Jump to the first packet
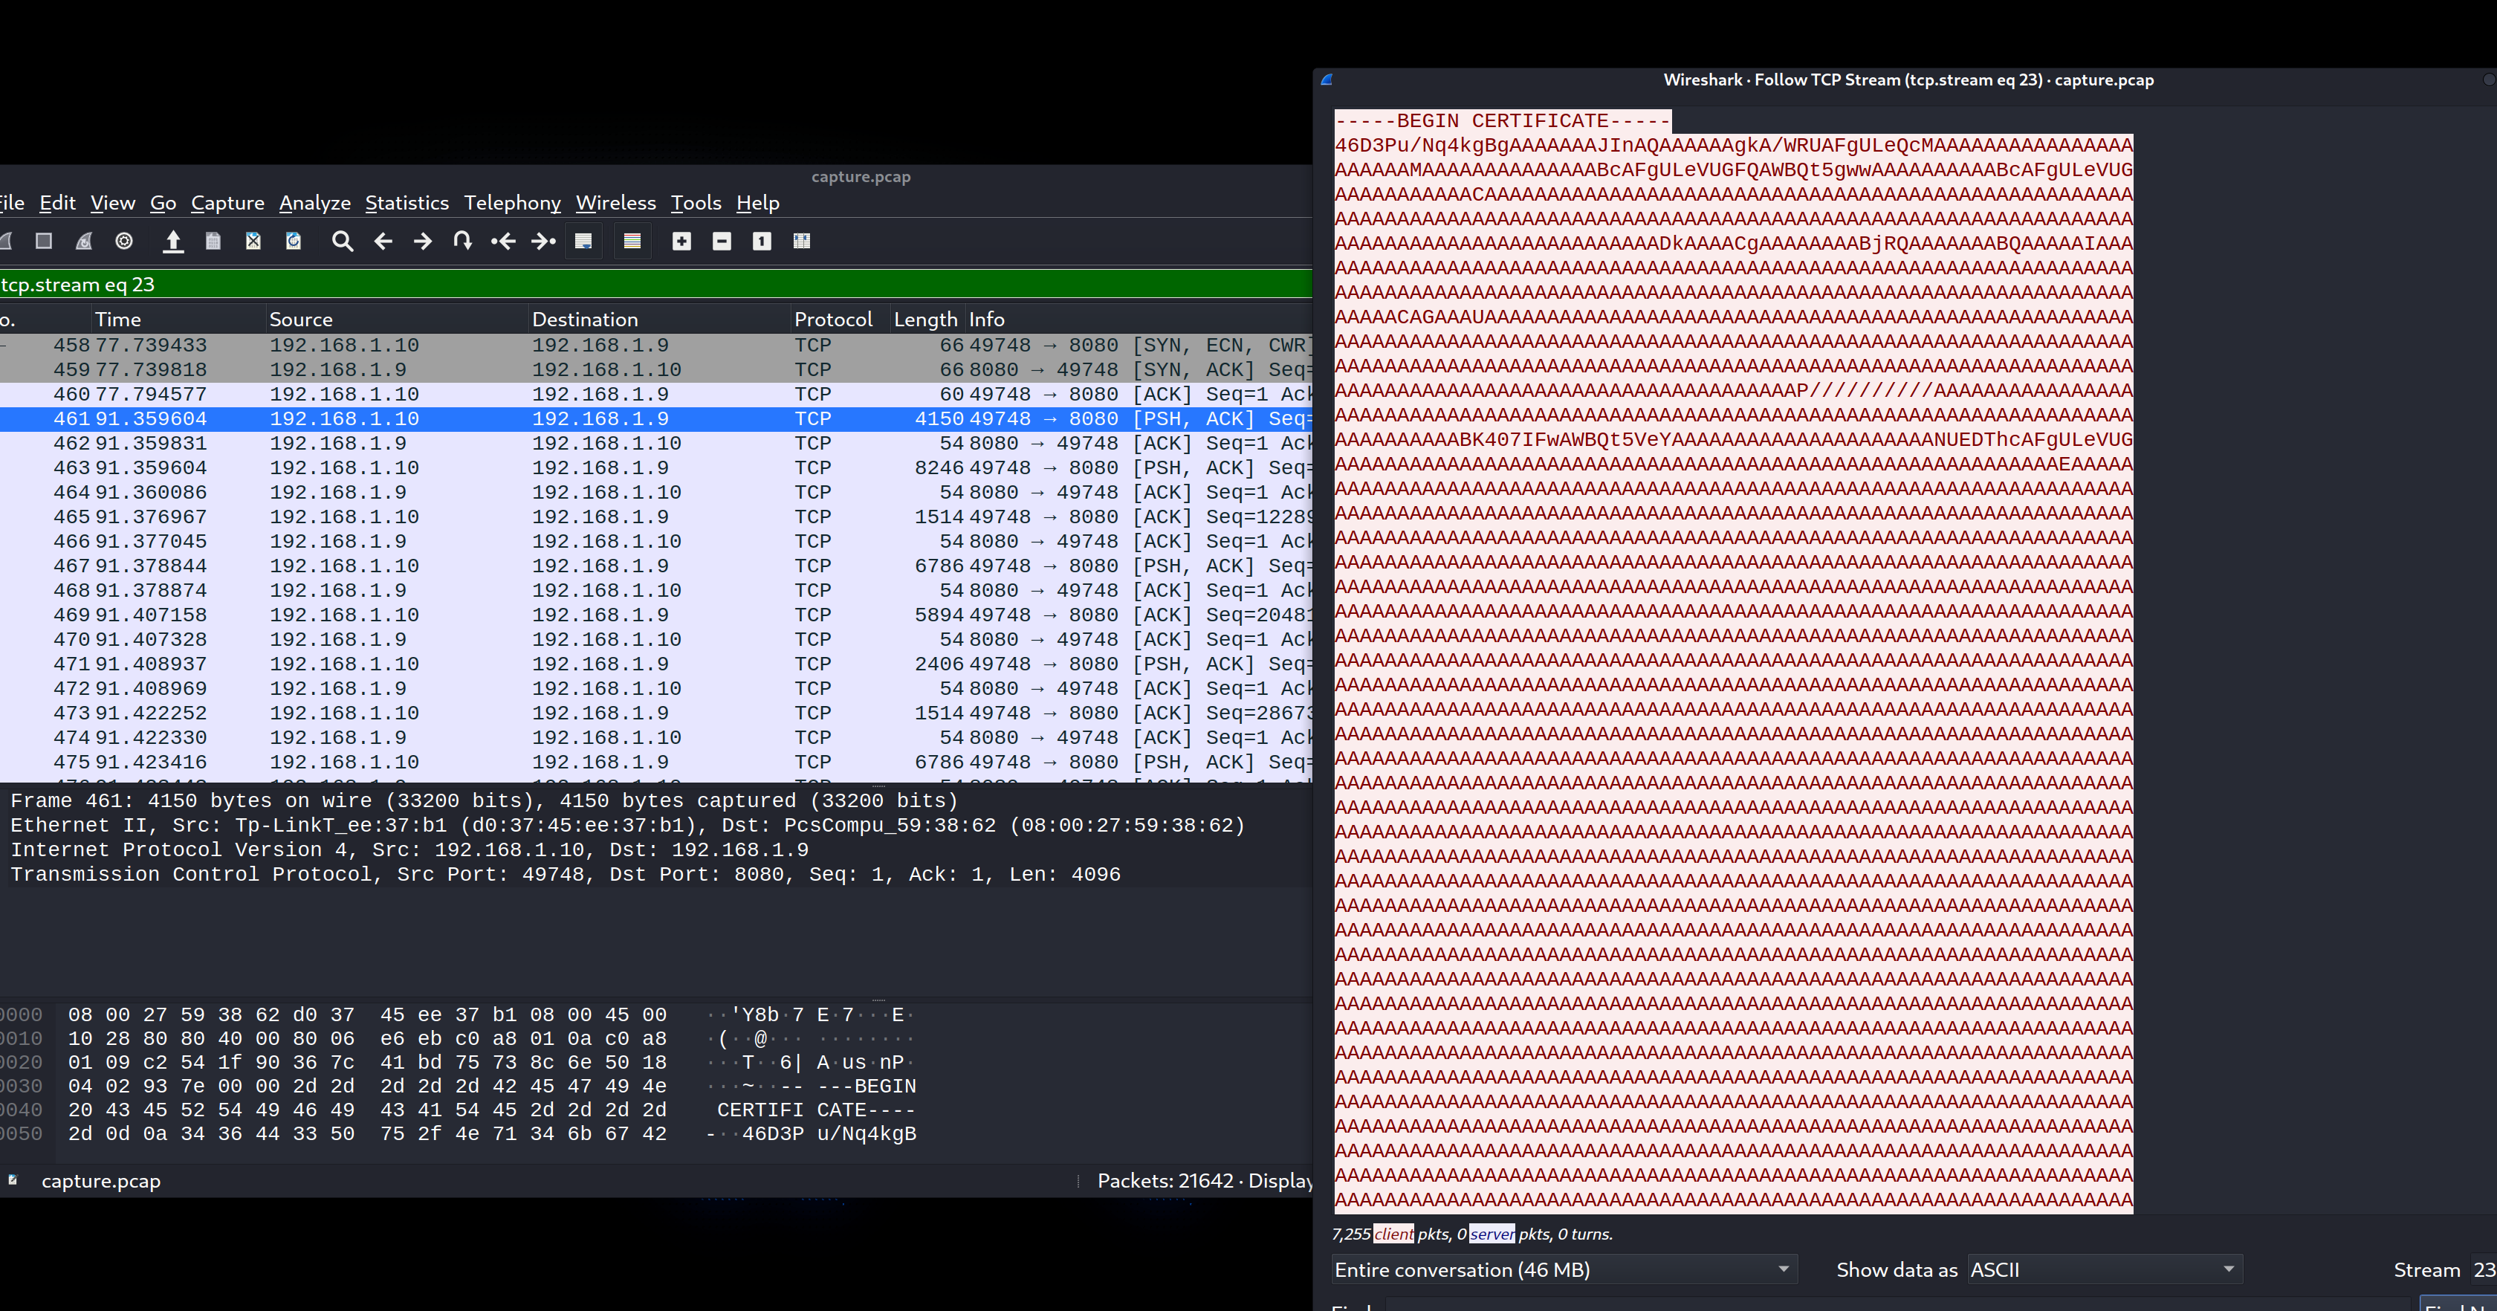 pyautogui.click(x=502, y=242)
